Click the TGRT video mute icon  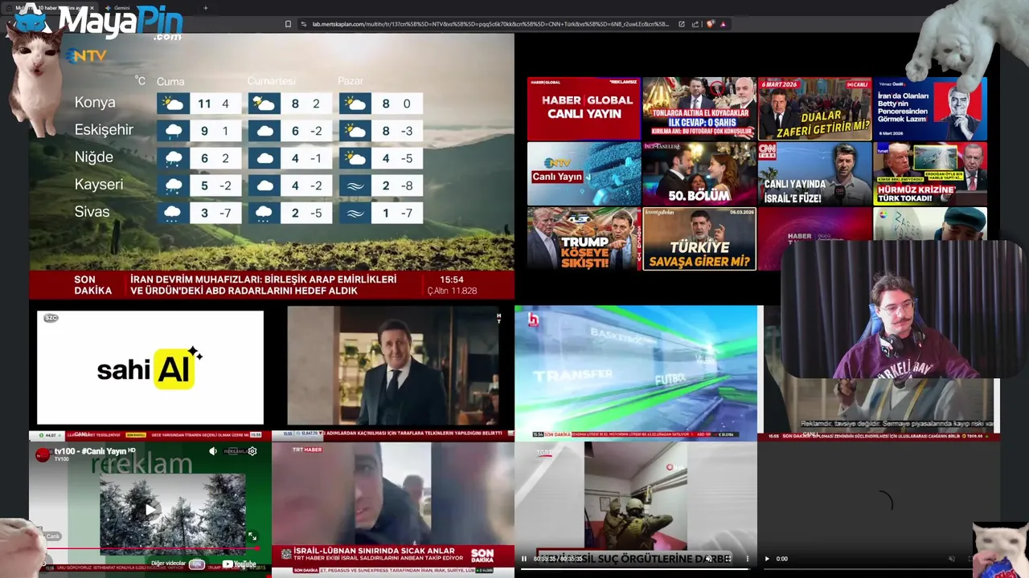708,559
